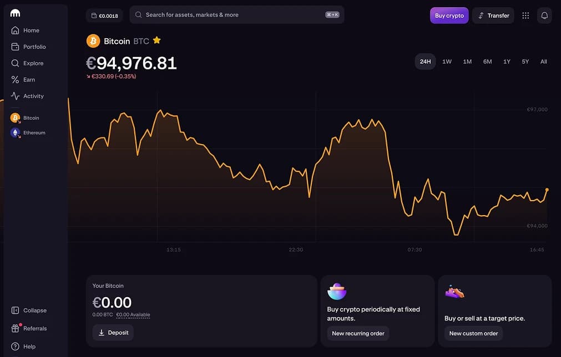This screenshot has width=561, height=357.
Task: Click New custom order button
Action: coord(474,333)
